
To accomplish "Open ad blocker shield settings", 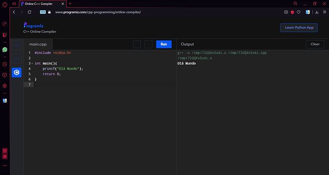I will [x=292, y=12].
